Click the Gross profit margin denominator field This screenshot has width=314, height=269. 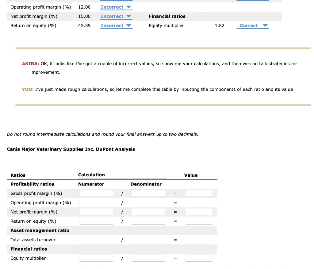[148, 193]
